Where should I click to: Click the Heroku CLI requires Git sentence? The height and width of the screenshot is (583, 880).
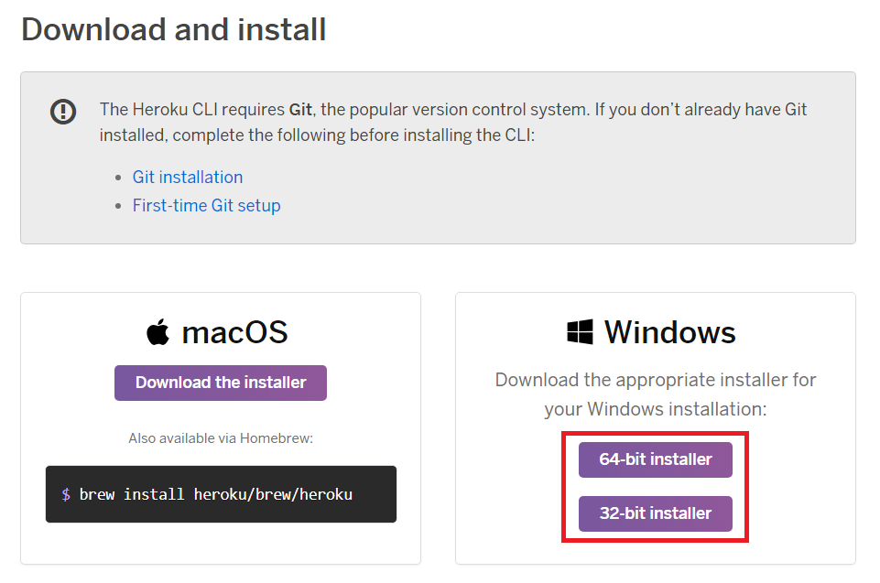[x=453, y=123]
